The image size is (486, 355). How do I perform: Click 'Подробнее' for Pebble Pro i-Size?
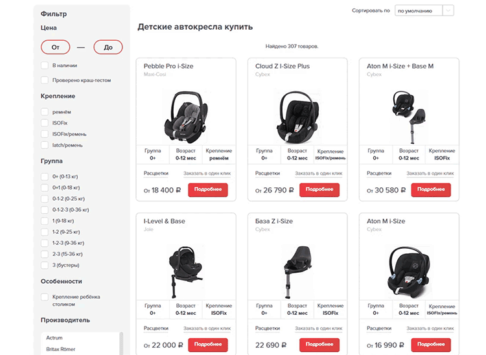(x=209, y=190)
